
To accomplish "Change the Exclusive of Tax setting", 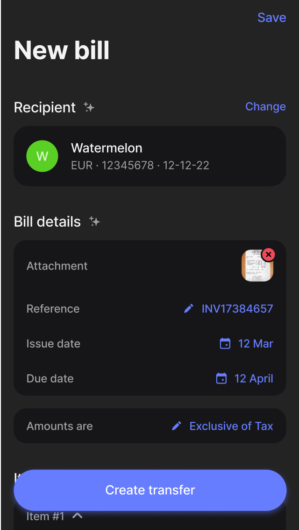I will click(x=231, y=426).
